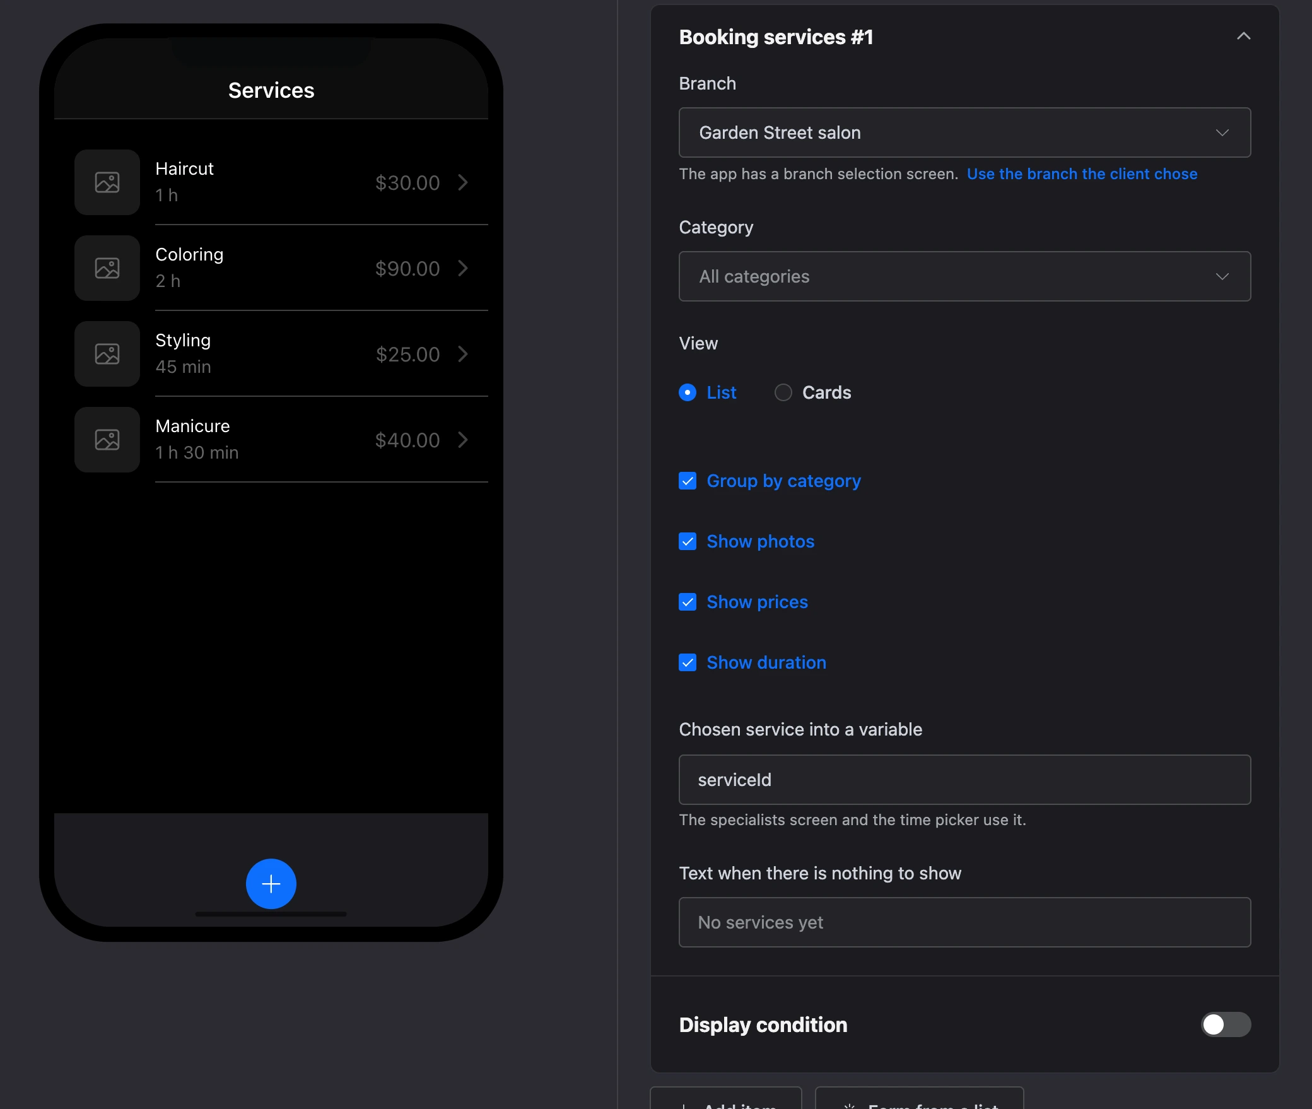
Task: Click the 45 min duration text
Action: coord(183,367)
